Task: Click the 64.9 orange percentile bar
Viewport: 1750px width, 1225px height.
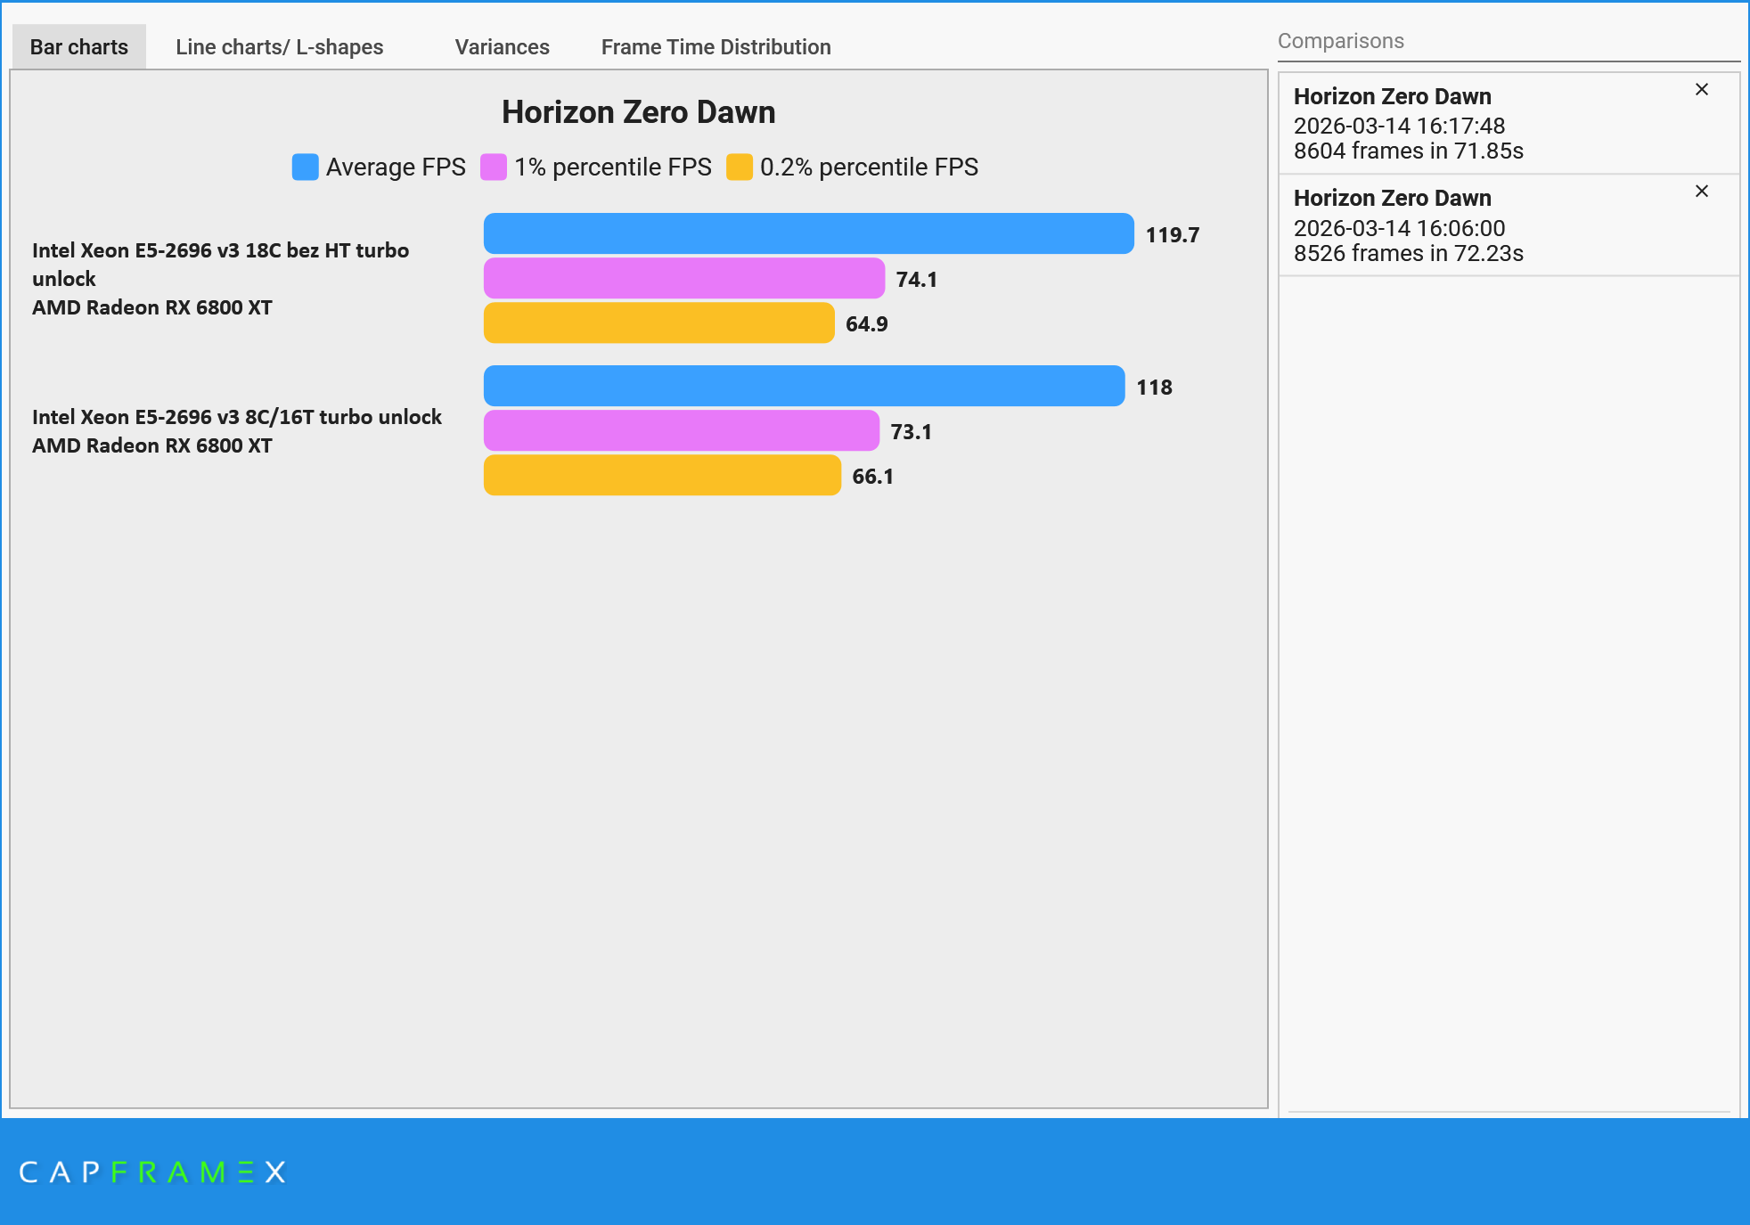Action: click(658, 323)
